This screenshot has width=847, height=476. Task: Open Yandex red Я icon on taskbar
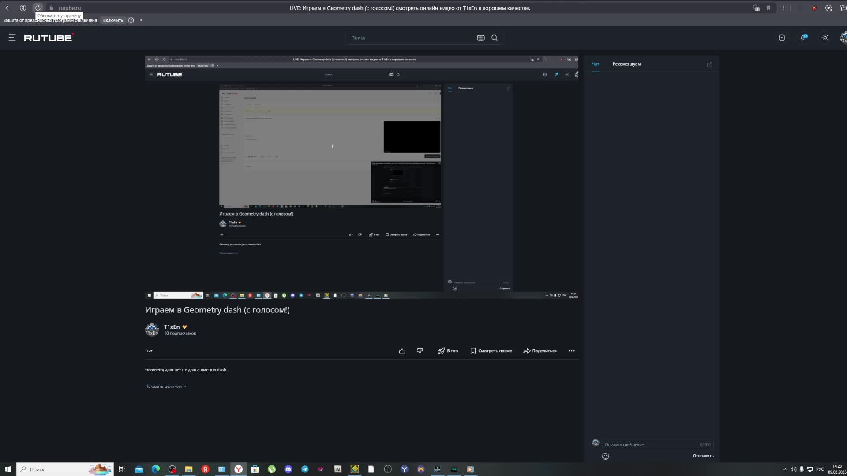(205, 469)
